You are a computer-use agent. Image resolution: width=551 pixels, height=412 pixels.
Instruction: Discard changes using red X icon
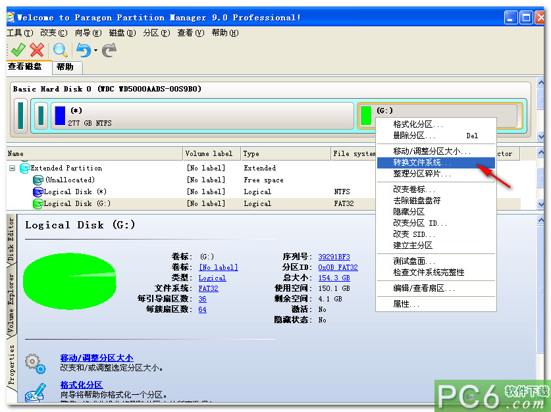coord(37,50)
